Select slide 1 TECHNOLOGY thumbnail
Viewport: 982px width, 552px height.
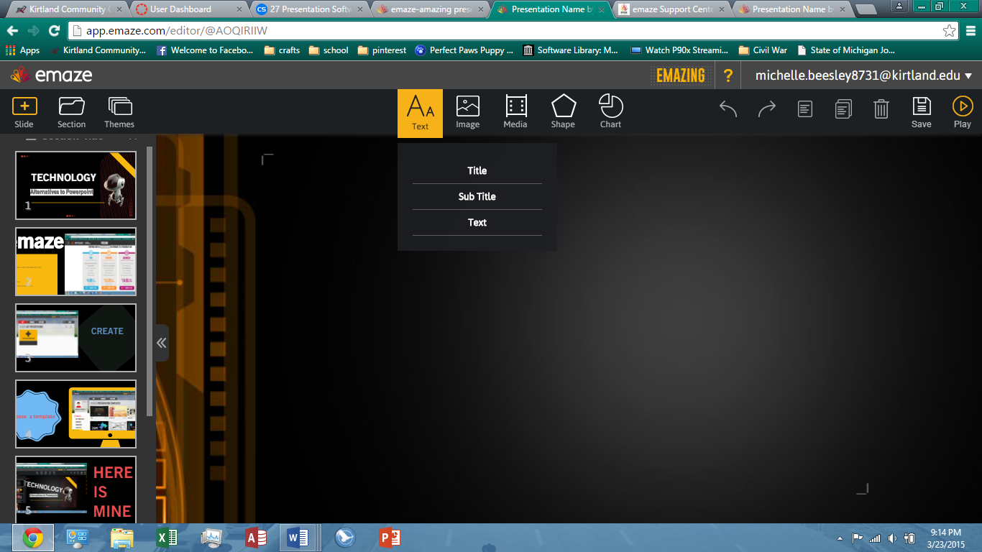pos(76,185)
